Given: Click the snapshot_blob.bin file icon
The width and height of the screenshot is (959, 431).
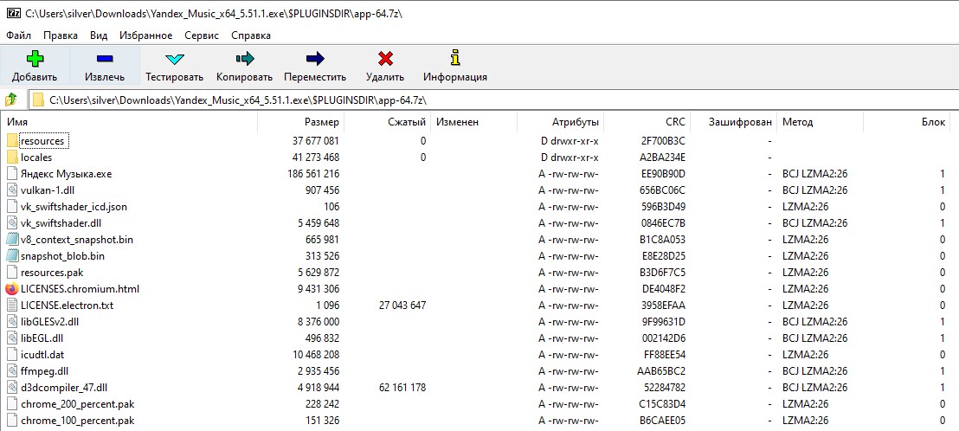Looking at the screenshot, I should click(x=12, y=255).
